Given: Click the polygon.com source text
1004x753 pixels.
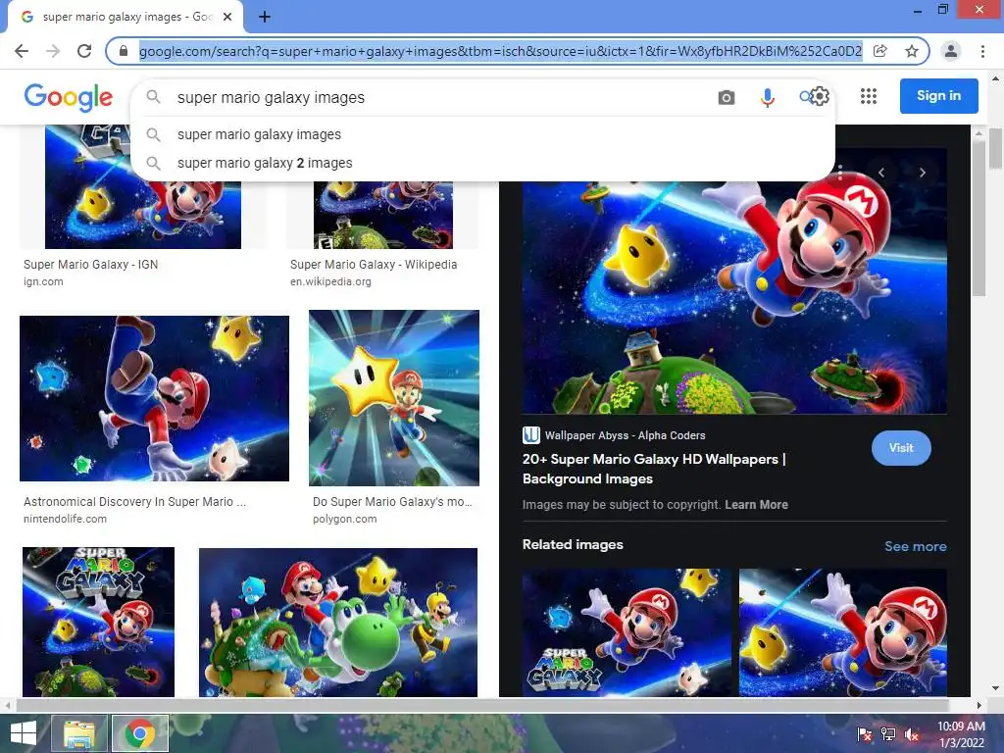Looking at the screenshot, I should [344, 520].
